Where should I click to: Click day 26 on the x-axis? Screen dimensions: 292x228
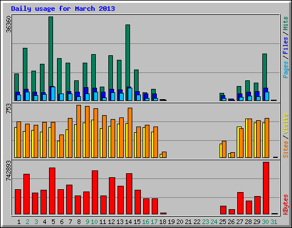click(x=231, y=222)
